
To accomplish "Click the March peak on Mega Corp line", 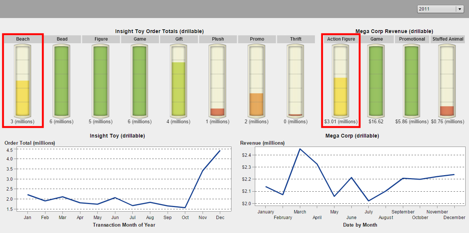I will tap(300, 149).
